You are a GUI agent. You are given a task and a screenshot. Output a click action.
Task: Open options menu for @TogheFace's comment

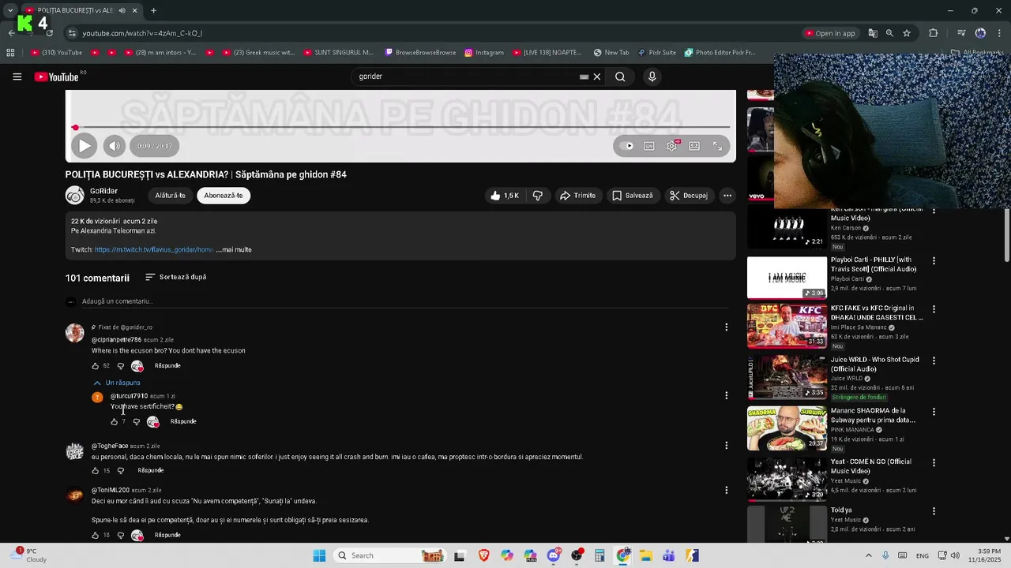[727, 445]
